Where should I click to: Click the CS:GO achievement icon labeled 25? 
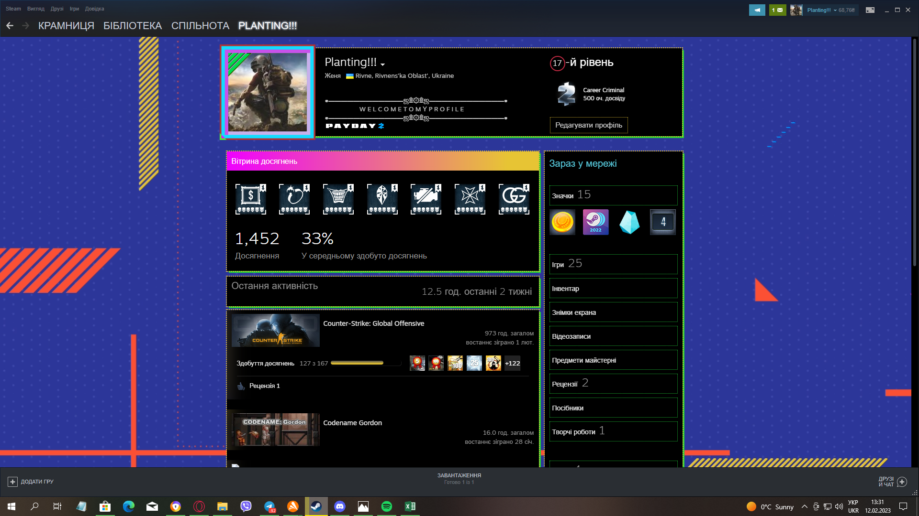tap(474, 363)
